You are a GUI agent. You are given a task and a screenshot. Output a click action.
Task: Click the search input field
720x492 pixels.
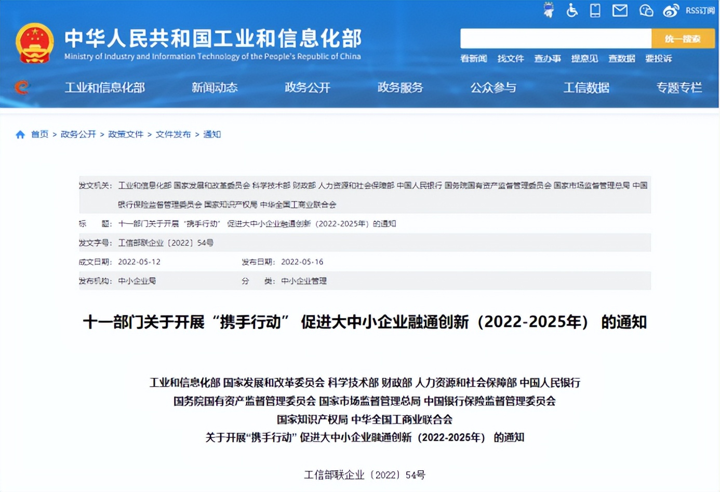(555, 38)
